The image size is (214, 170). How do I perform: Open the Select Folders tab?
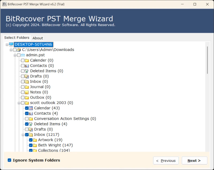coord(17,38)
